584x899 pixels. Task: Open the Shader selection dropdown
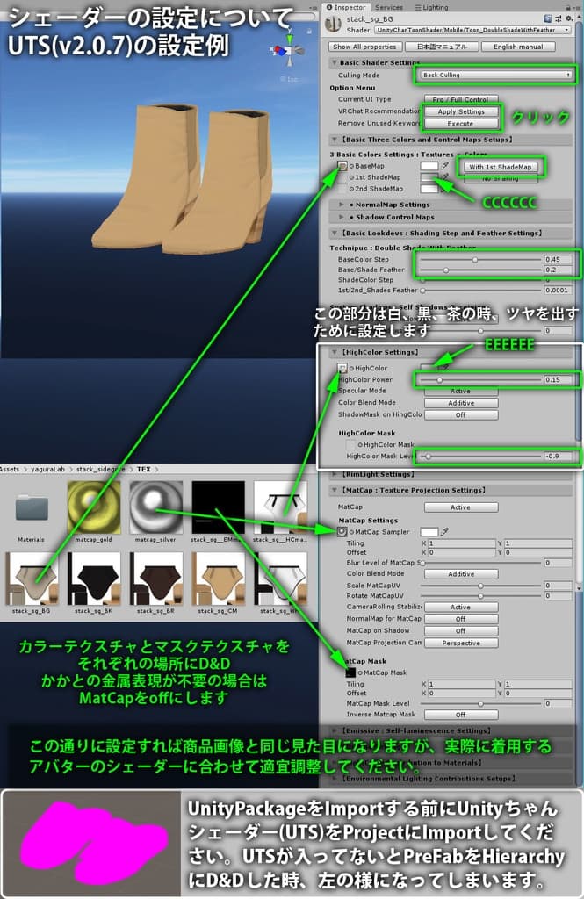tap(472, 30)
